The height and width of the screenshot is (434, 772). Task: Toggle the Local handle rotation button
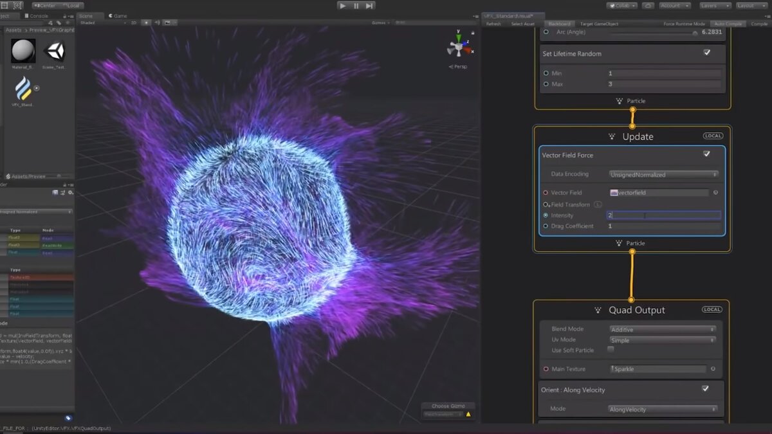71,5
